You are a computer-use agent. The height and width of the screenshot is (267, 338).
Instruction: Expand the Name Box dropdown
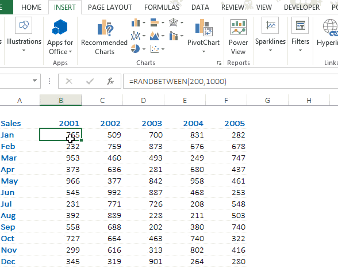34,81
